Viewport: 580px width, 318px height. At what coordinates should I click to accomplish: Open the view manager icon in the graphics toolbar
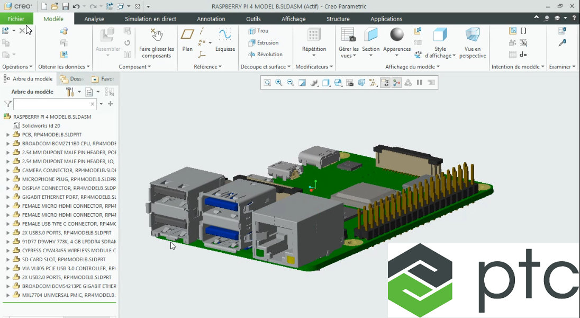coord(350,83)
